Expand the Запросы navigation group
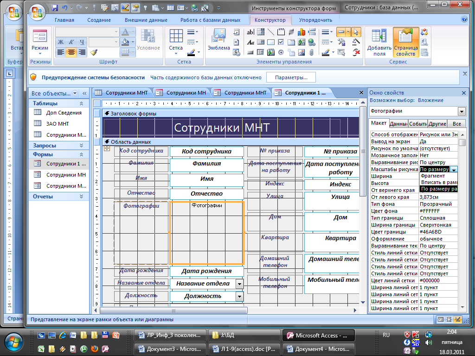 click(x=81, y=146)
